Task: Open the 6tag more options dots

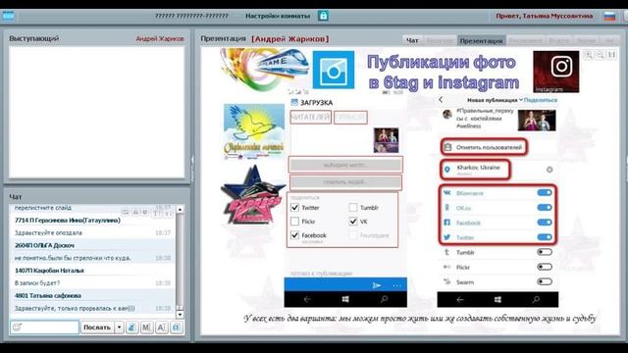Action: pos(396,285)
